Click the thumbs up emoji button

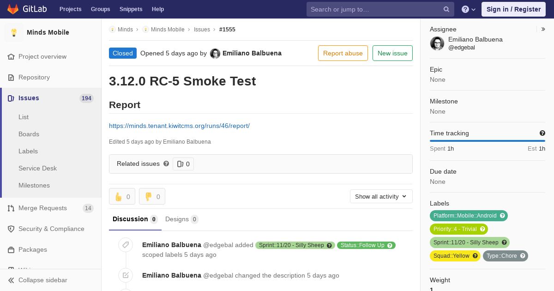point(122,196)
